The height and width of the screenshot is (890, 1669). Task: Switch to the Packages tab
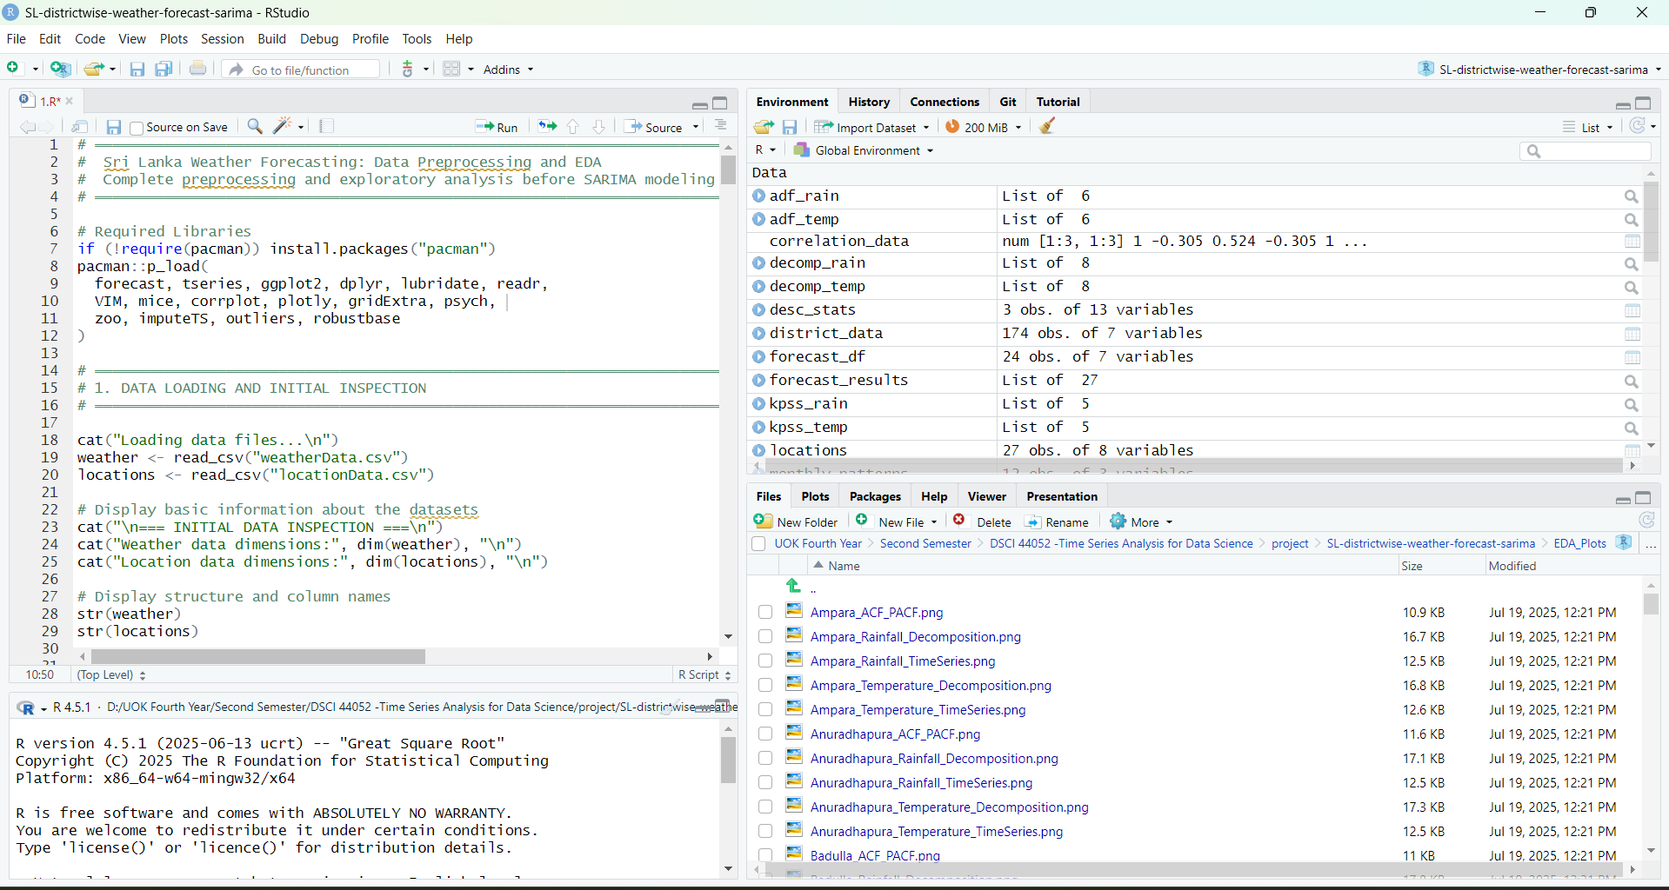tap(875, 496)
